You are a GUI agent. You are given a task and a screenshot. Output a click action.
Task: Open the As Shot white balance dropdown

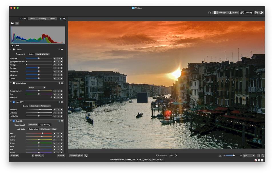click(37, 87)
